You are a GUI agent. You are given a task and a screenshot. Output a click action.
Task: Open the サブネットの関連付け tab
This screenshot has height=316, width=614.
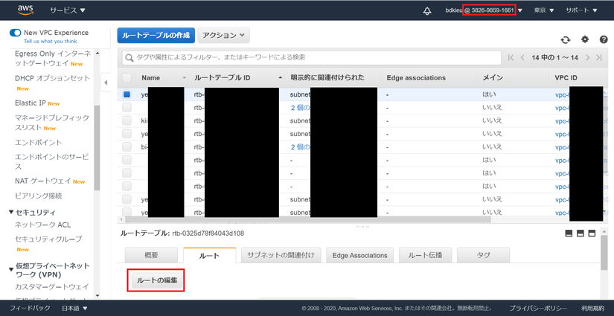[x=281, y=255]
